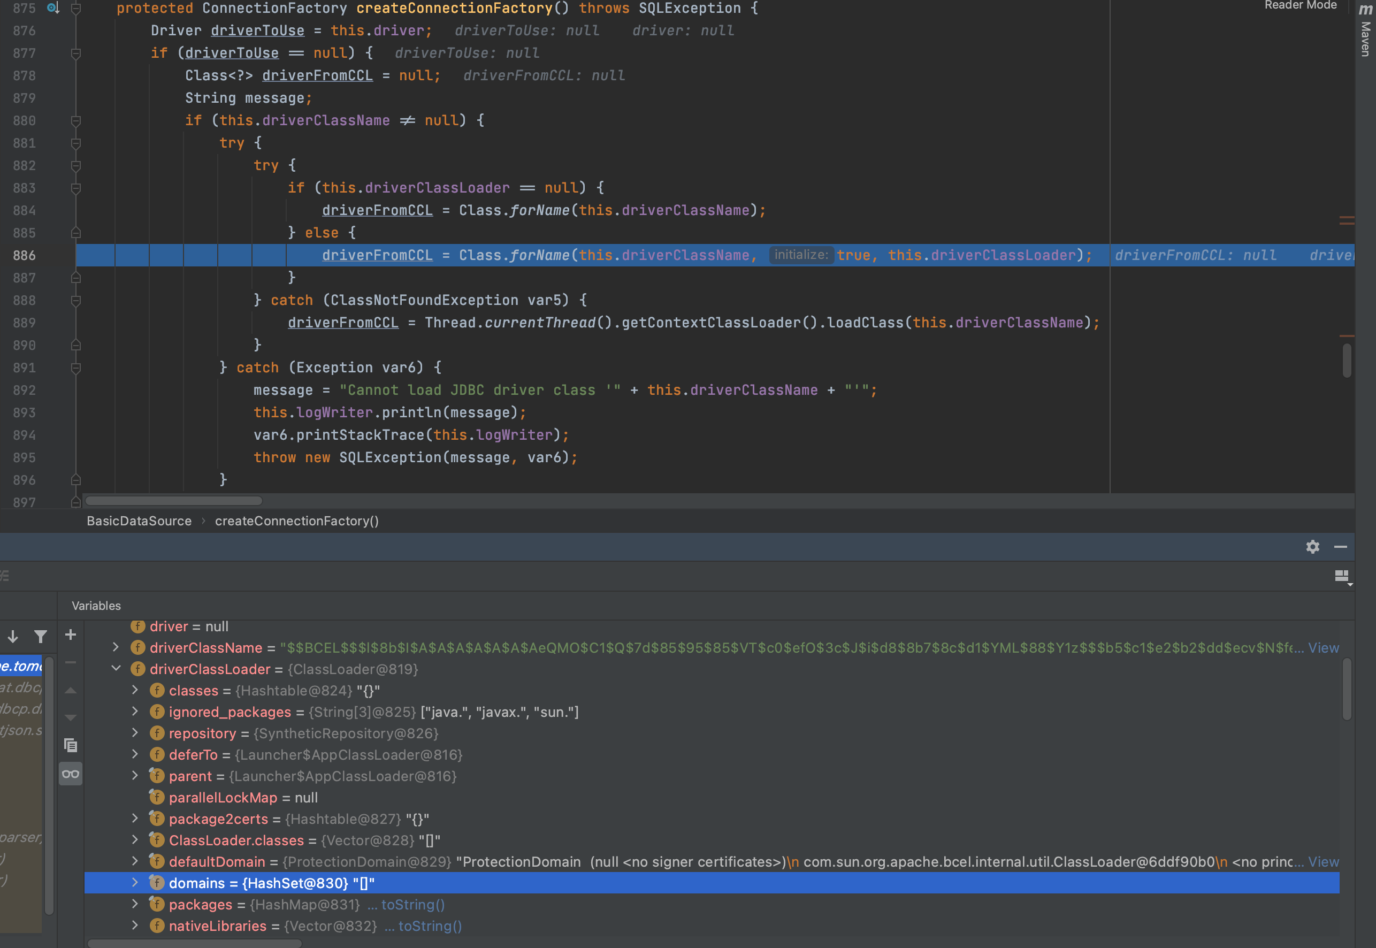The image size is (1376, 948).
Task: Click the highlighted tomcat stack frame
Action: coord(21,666)
